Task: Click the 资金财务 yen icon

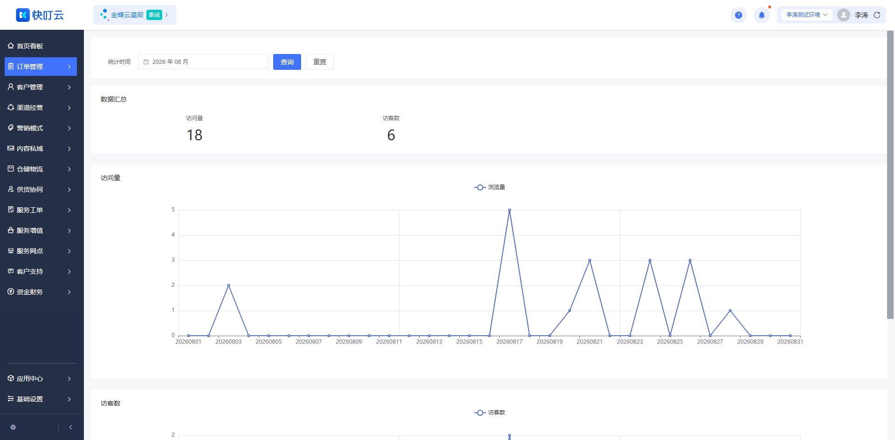Action: [11, 291]
